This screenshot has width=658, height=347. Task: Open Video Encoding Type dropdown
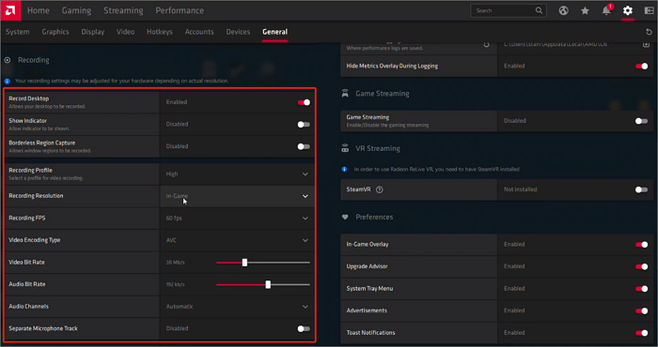[237, 241]
